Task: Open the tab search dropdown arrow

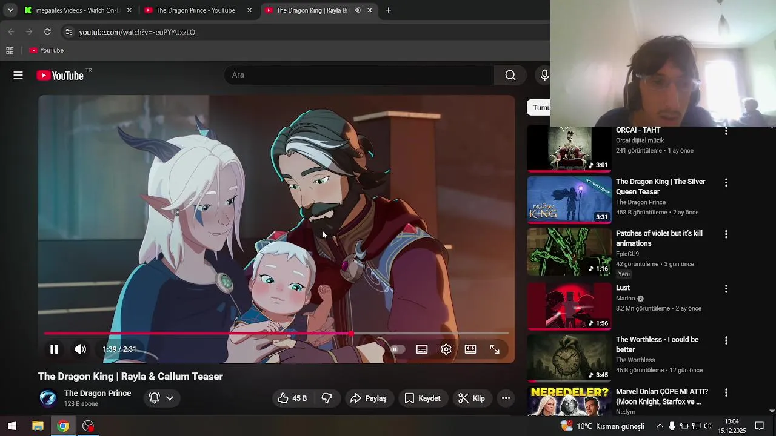Action: (10, 10)
